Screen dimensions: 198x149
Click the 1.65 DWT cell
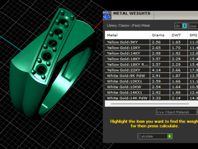178,42
